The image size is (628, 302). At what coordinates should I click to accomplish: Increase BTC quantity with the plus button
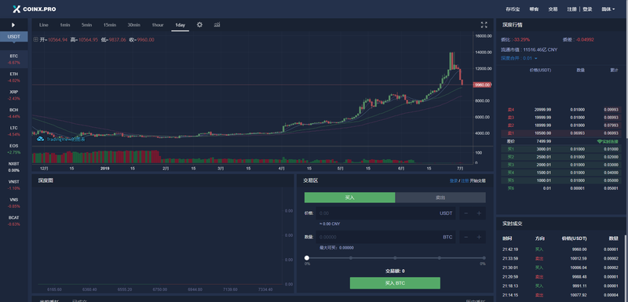[479, 237]
